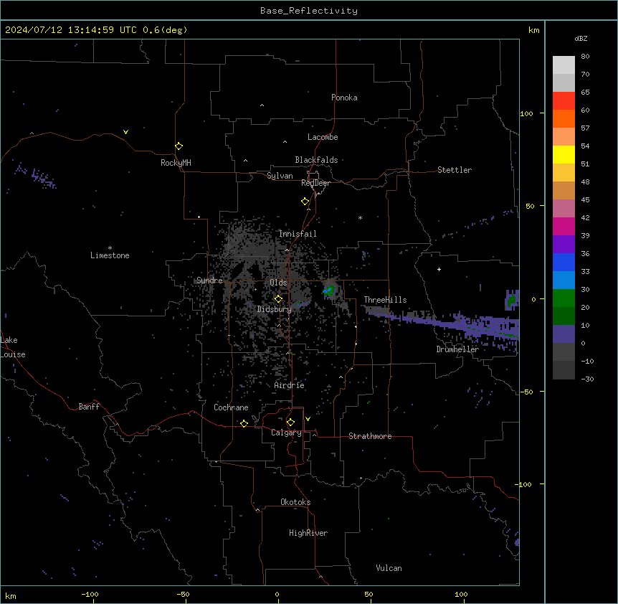Pick the gray 70-65 dBZ swatch

click(564, 82)
